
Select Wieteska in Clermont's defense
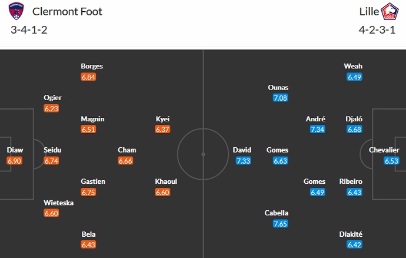58,203
